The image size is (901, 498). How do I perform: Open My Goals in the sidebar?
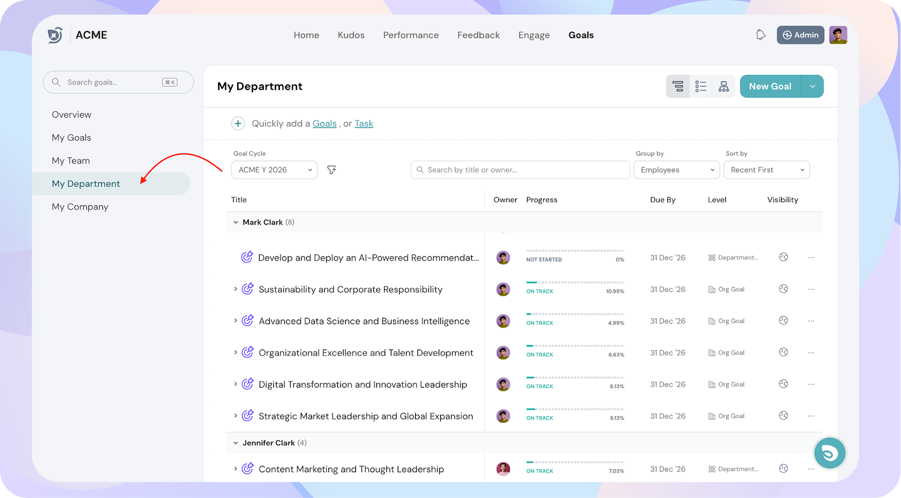pos(72,138)
